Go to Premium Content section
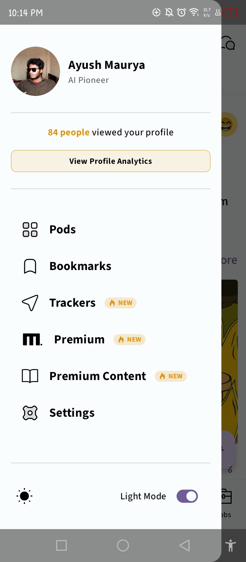 pyautogui.click(x=98, y=376)
